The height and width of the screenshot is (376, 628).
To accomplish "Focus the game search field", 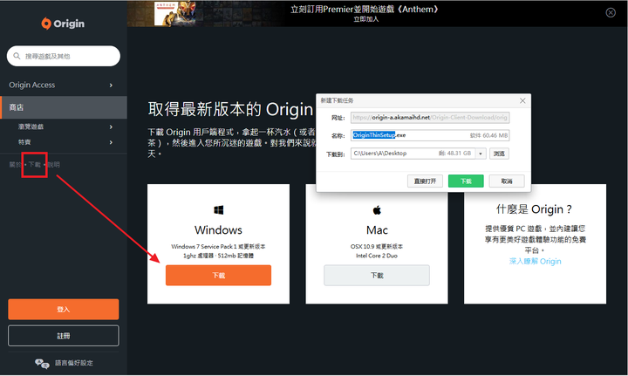I will [x=64, y=56].
